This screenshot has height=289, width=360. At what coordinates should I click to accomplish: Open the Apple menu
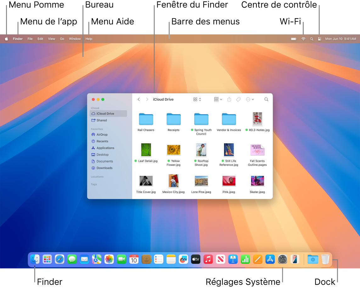tap(6, 39)
